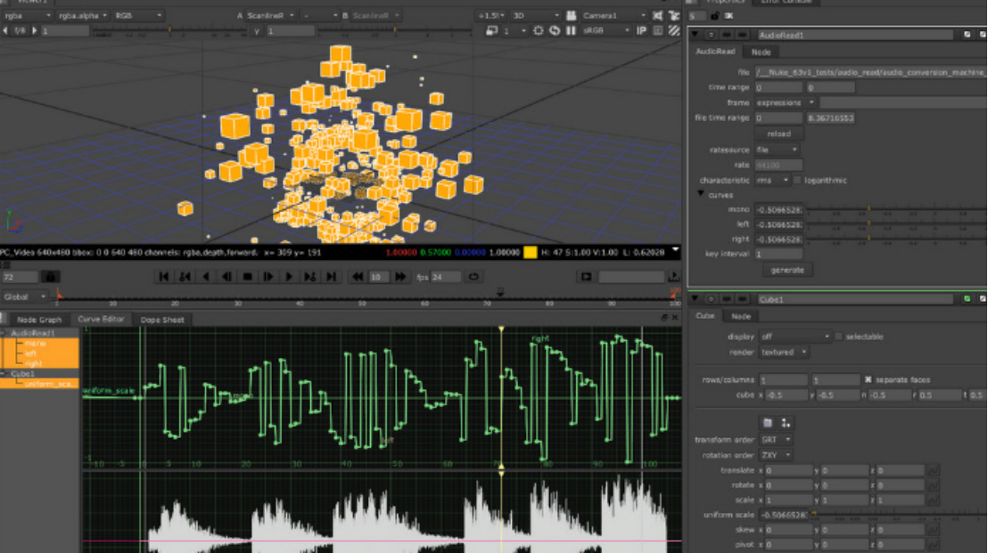Viewport: 988px width, 553px height.
Task: Toggle the separate faces checkbox
Action: point(869,379)
